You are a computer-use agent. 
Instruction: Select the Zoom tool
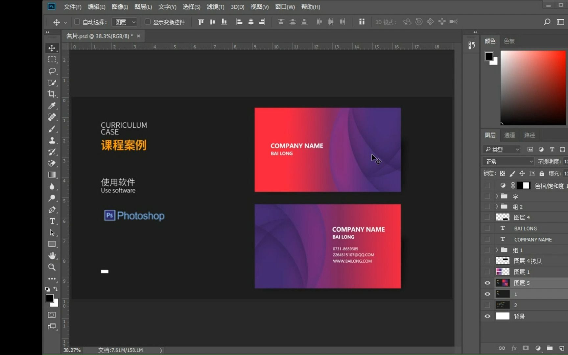click(52, 267)
